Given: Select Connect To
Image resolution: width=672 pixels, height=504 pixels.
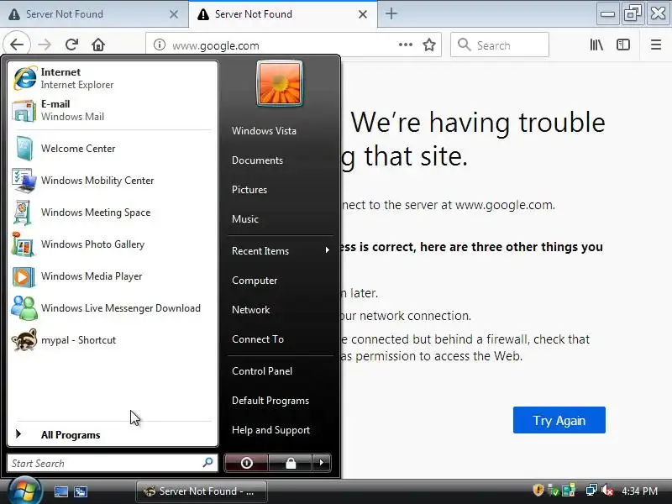Looking at the screenshot, I should 258,339.
